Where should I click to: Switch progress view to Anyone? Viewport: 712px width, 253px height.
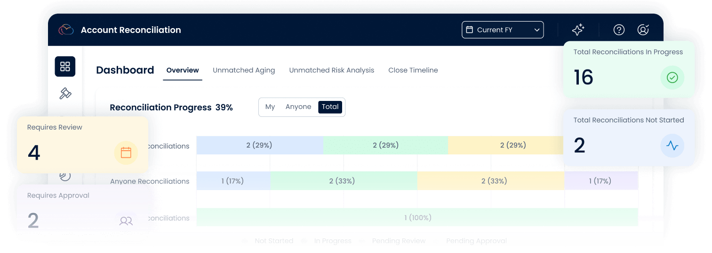298,107
